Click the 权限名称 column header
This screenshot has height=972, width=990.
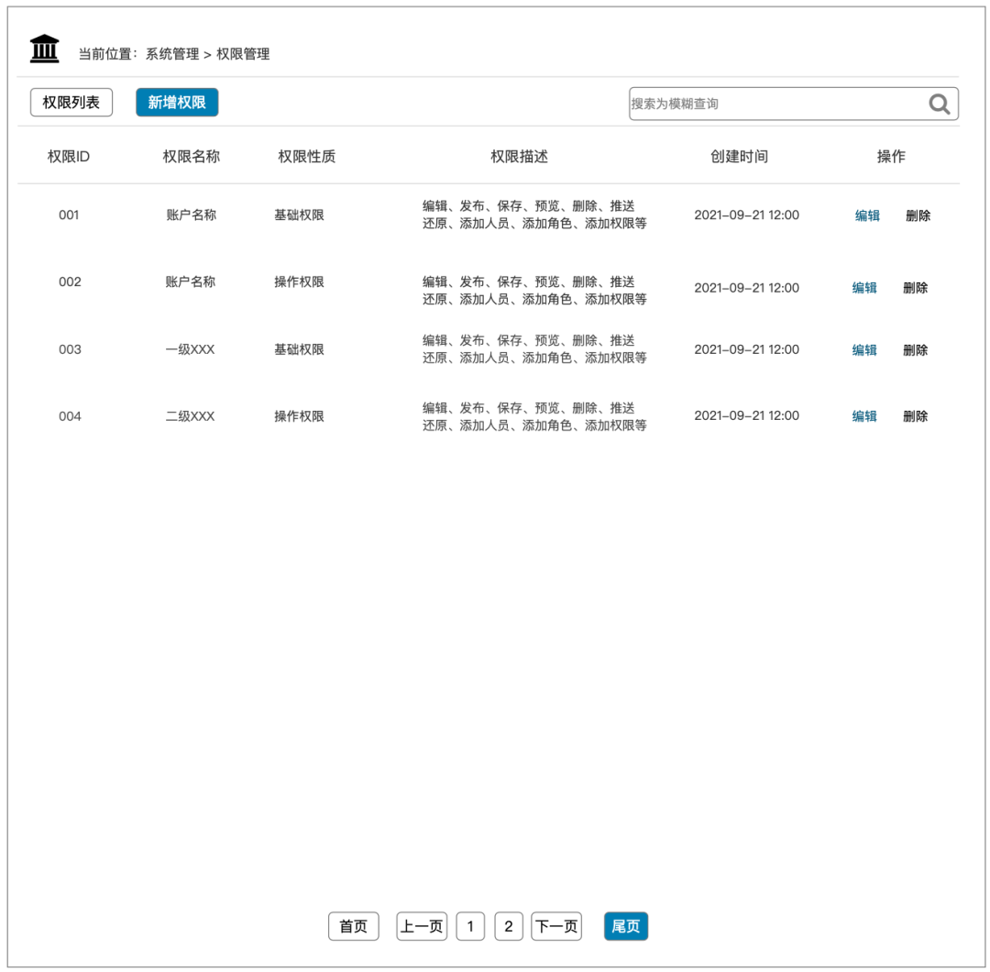pyautogui.click(x=192, y=157)
